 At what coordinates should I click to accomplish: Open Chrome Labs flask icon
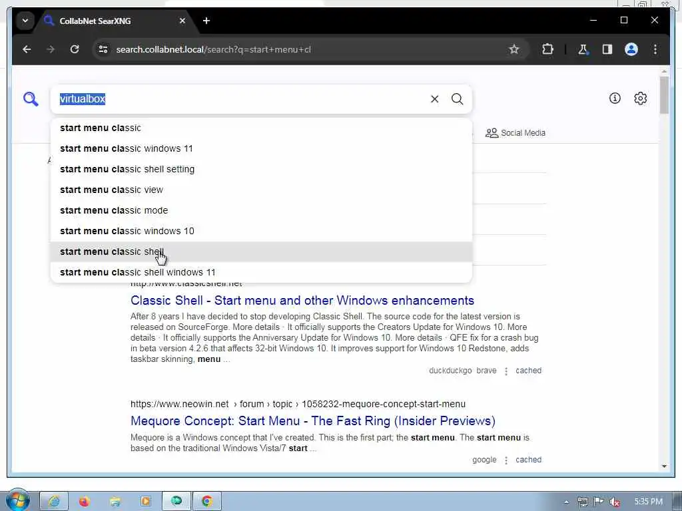point(583,49)
